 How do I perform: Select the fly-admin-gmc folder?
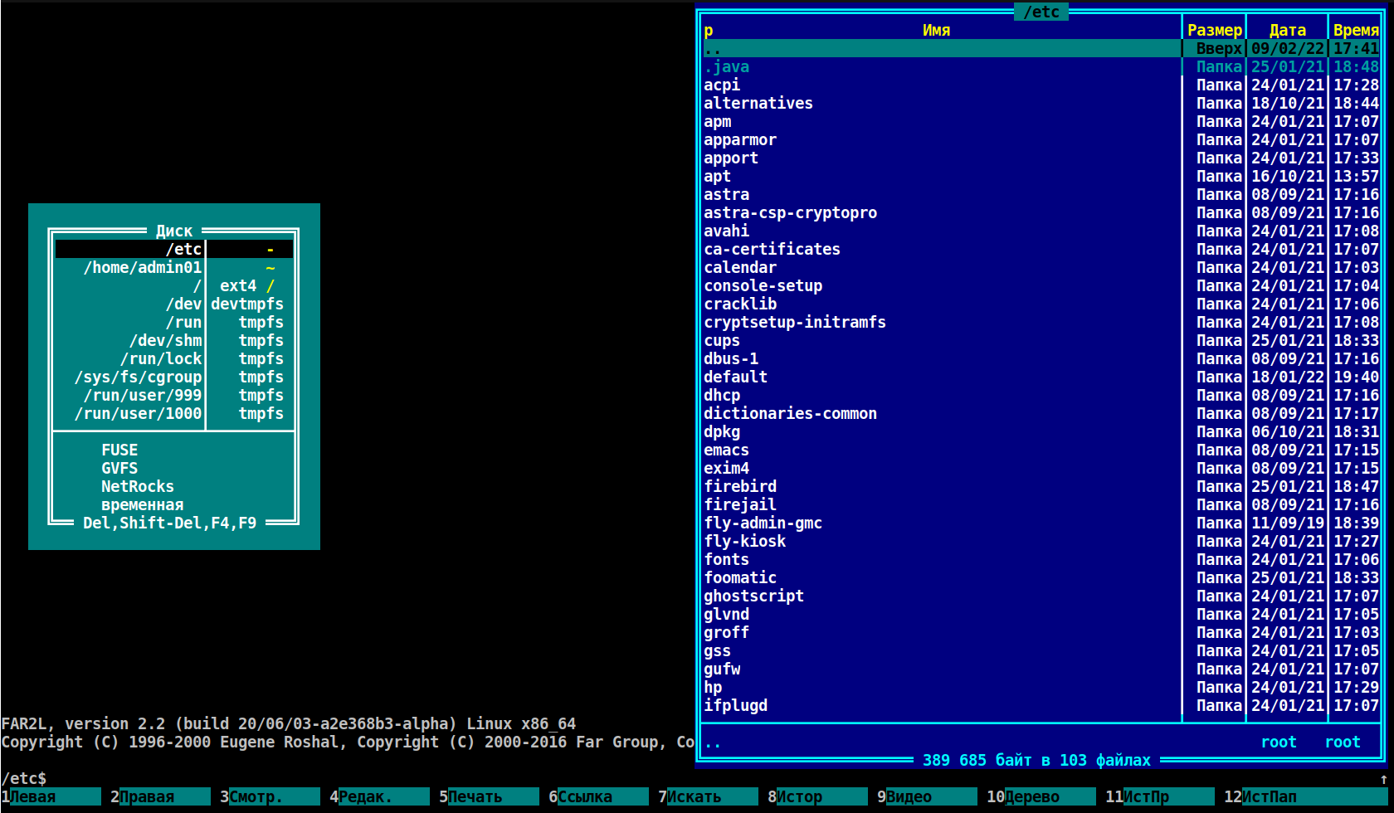pyautogui.click(x=1041, y=523)
